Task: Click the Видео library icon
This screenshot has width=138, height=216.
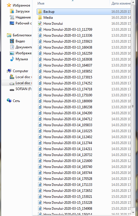Action: 12,41
